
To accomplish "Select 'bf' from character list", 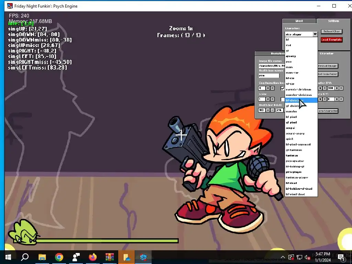I will 301,40.
